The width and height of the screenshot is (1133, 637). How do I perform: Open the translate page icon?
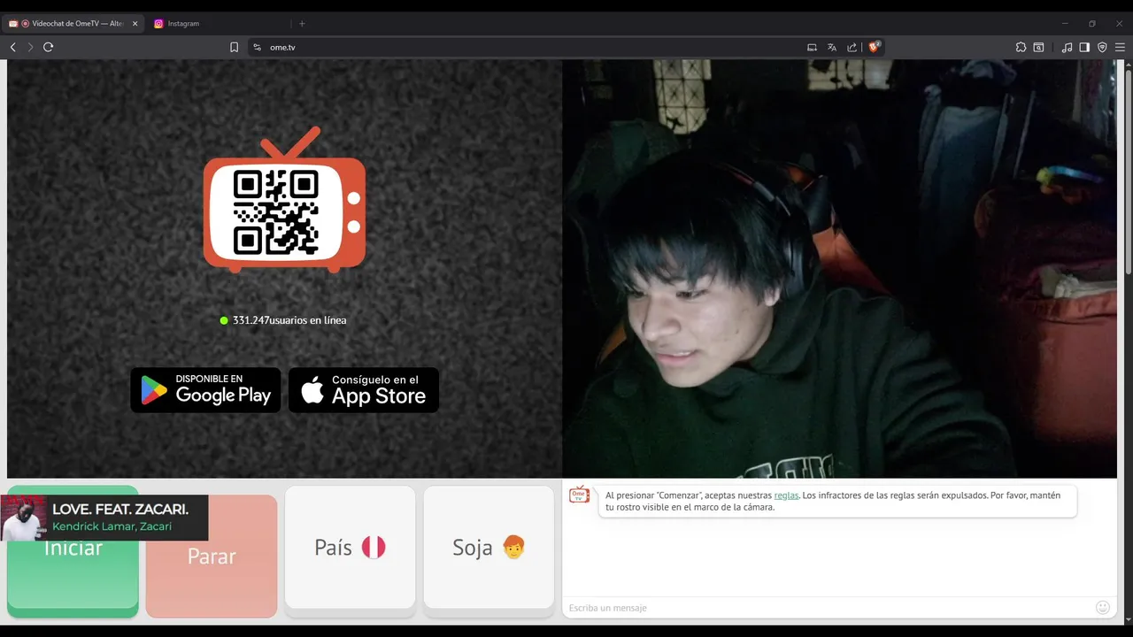point(832,47)
